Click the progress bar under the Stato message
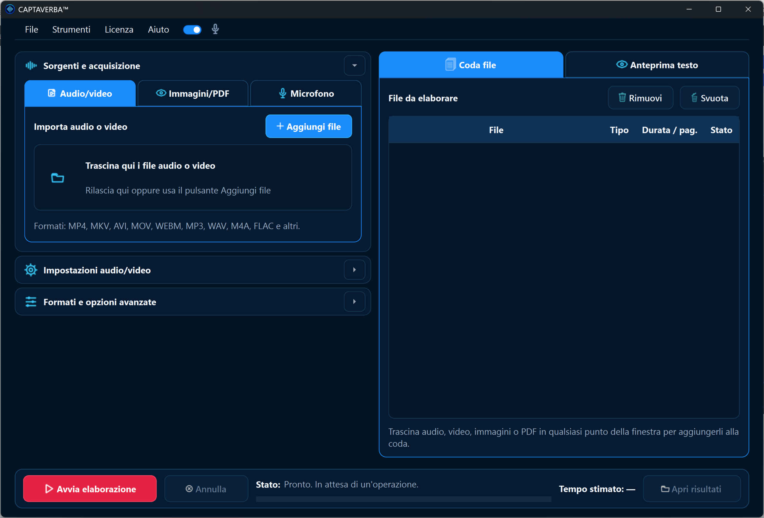The height and width of the screenshot is (518, 764). point(404,499)
